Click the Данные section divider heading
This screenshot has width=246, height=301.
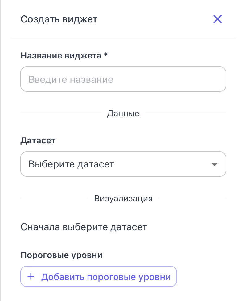(x=123, y=114)
